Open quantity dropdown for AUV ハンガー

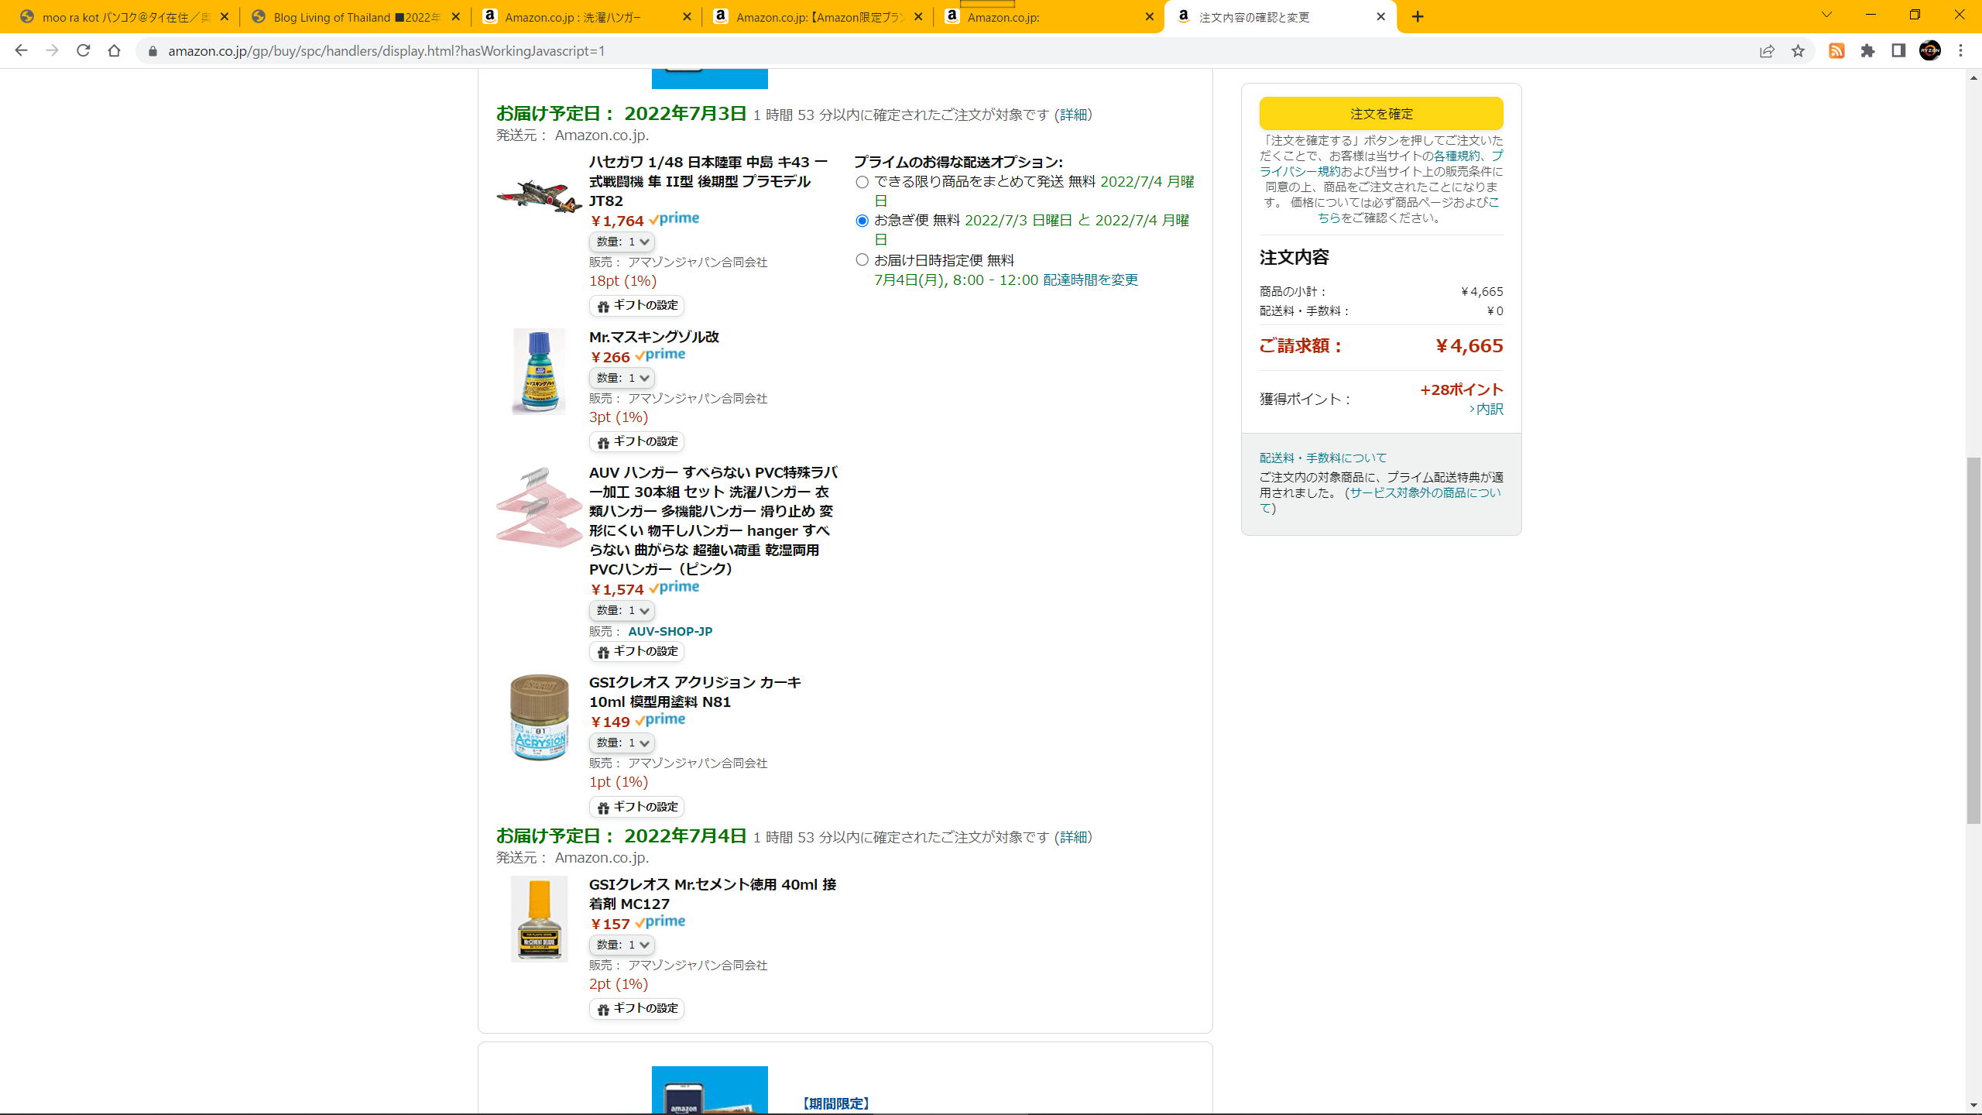pyautogui.click(x=622, y=611)
